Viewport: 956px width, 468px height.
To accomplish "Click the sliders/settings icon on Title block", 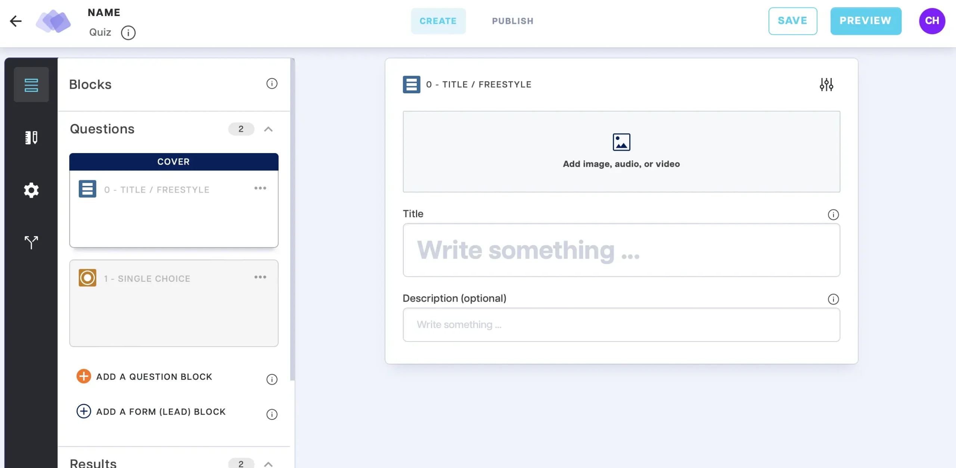I will pos(827,84).
